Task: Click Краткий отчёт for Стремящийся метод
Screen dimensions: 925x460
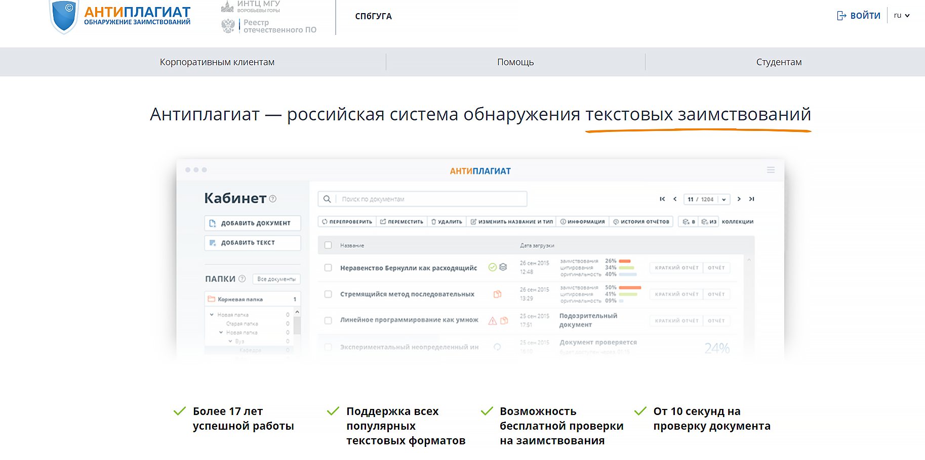Action: point(676,294)
